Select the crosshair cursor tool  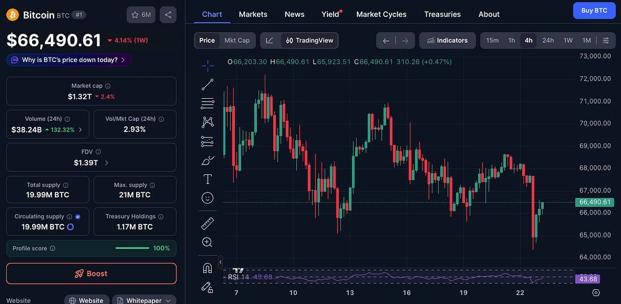(208, 66)
